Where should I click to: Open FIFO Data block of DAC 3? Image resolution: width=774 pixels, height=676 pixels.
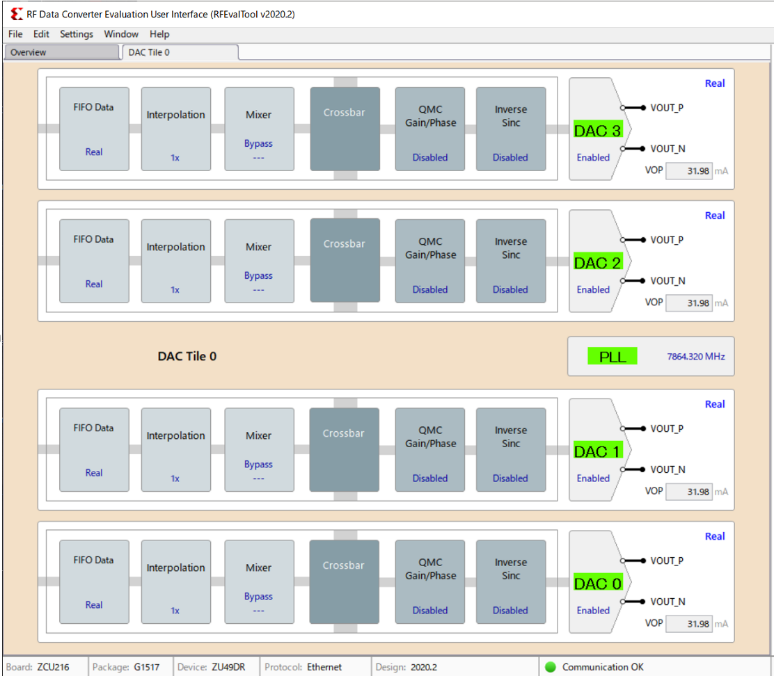pos(94,129)
